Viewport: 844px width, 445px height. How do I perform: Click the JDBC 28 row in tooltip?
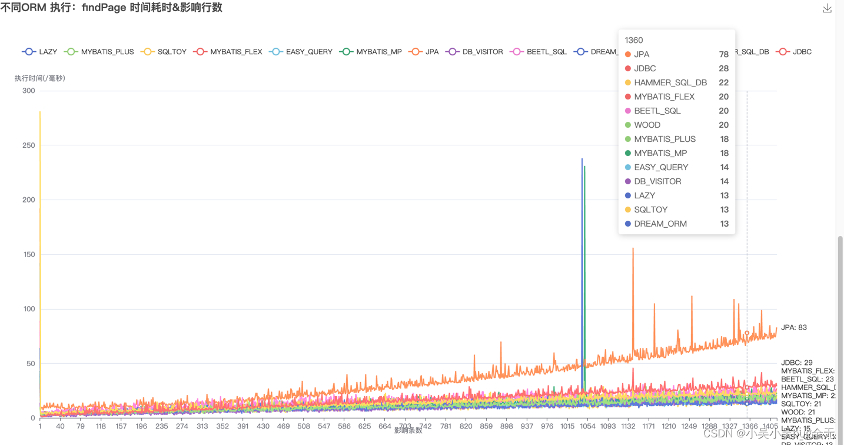click(x=677, y=68)
